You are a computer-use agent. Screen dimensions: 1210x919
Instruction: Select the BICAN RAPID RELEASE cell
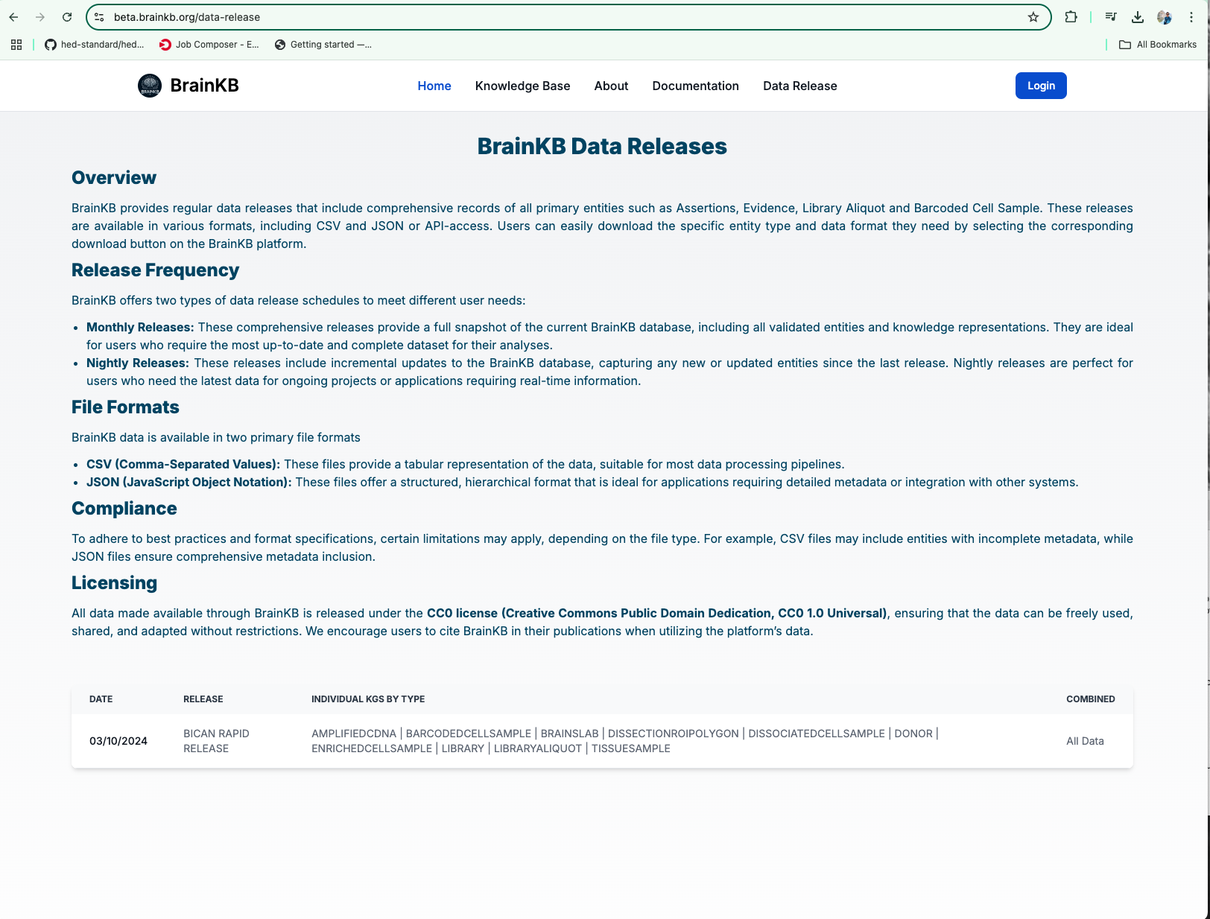click(x=216, y=741)
